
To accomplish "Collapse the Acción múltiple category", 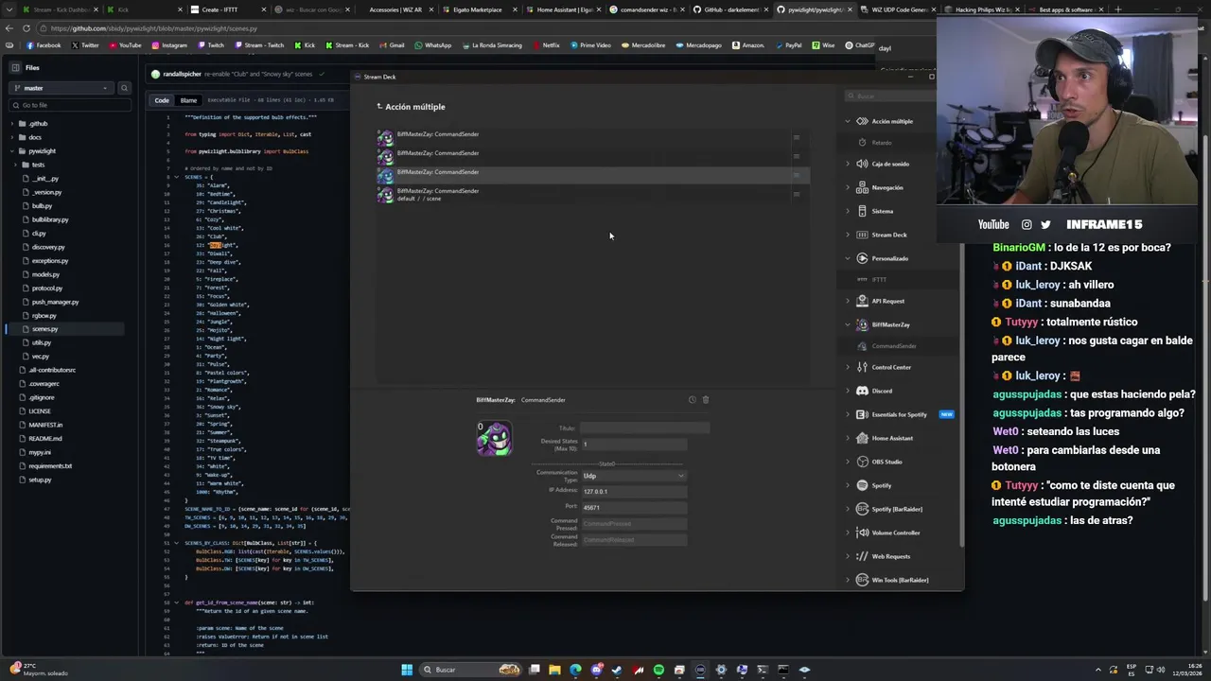I will point(848,121).
